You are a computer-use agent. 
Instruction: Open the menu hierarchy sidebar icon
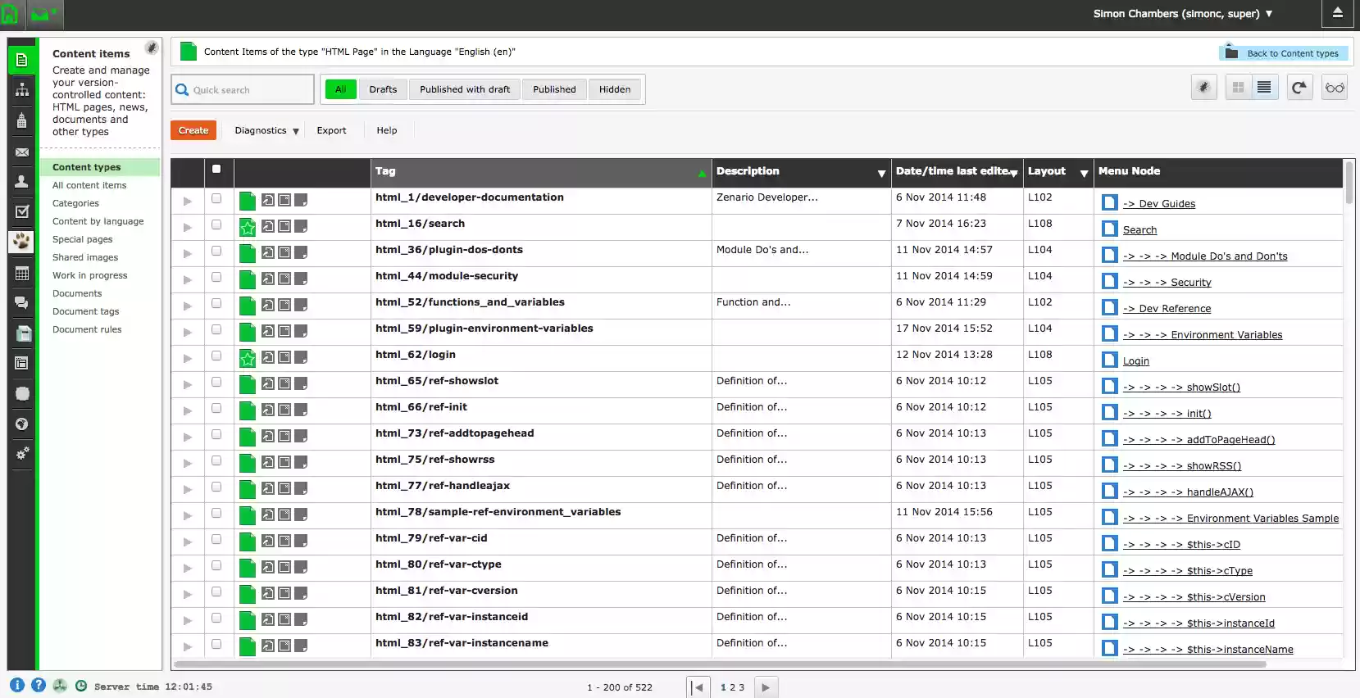[22, 90]
